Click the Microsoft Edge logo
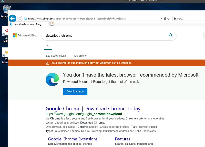Screen dimensions: 205x147 click(x=52, y=80)
